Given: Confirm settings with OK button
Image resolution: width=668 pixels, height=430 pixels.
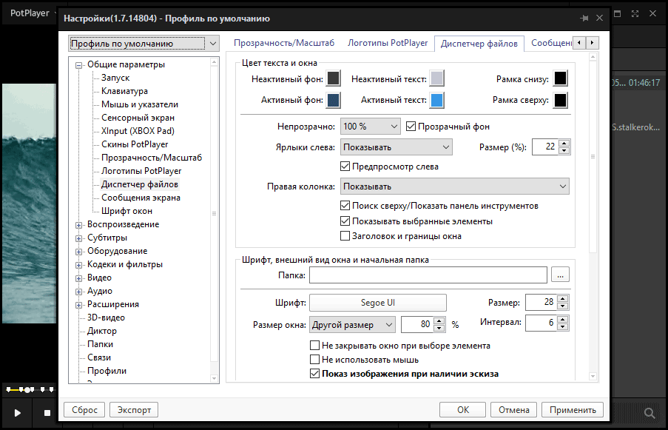Looking at the screenshot, I should 462,410.
